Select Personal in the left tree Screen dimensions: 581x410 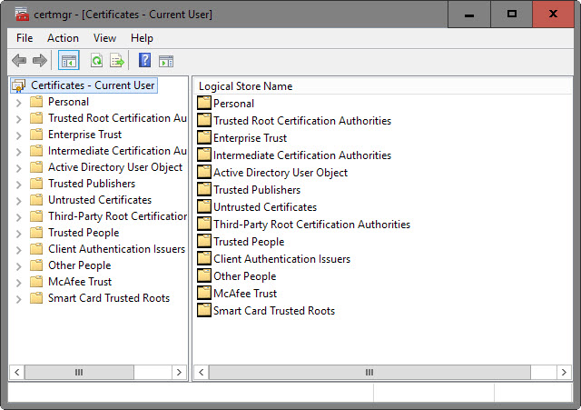tap(69, 102)
